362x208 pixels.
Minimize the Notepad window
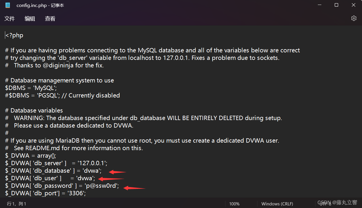tap(319, 5)
